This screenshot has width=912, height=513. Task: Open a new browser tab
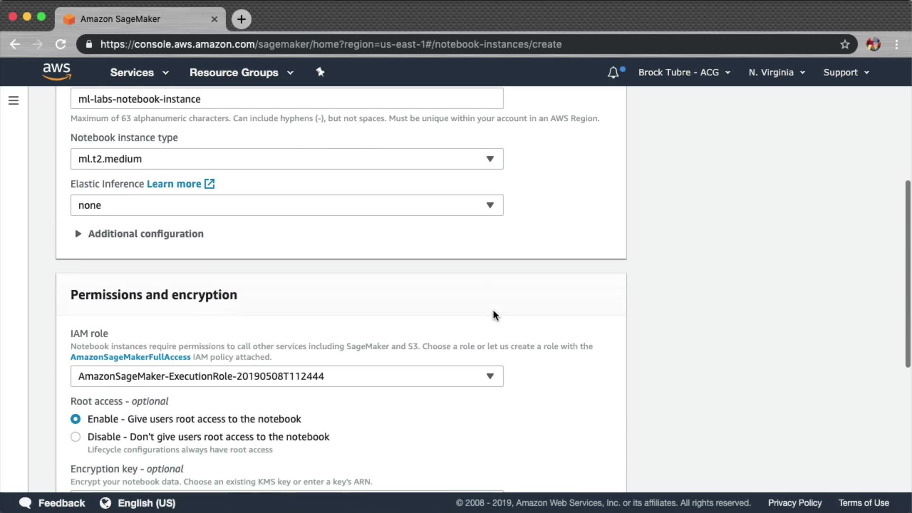[x=241, y=19]
